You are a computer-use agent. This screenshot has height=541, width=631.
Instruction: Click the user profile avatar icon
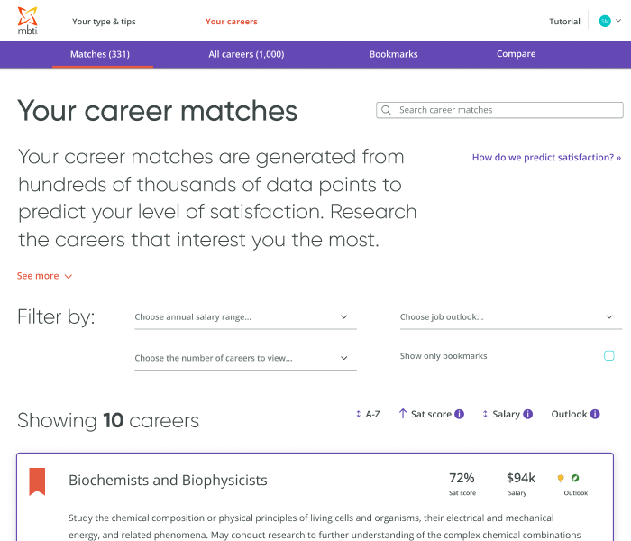tap(605, 21)
